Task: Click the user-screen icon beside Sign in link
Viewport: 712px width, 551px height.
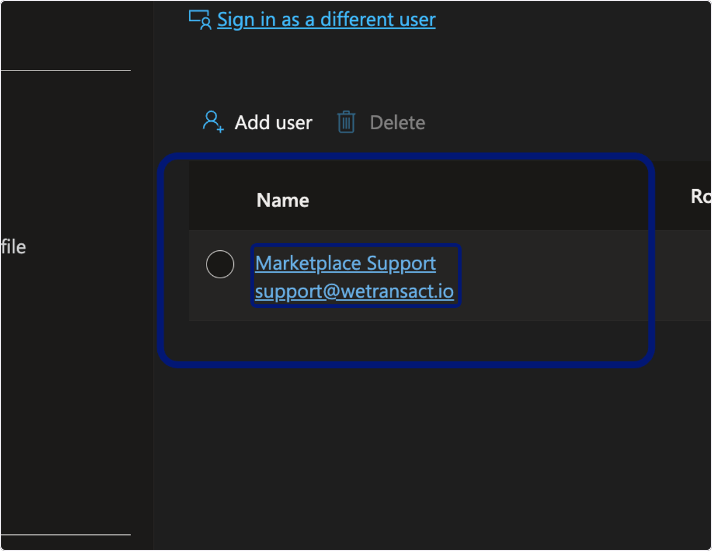Action: tap(201, 20)
